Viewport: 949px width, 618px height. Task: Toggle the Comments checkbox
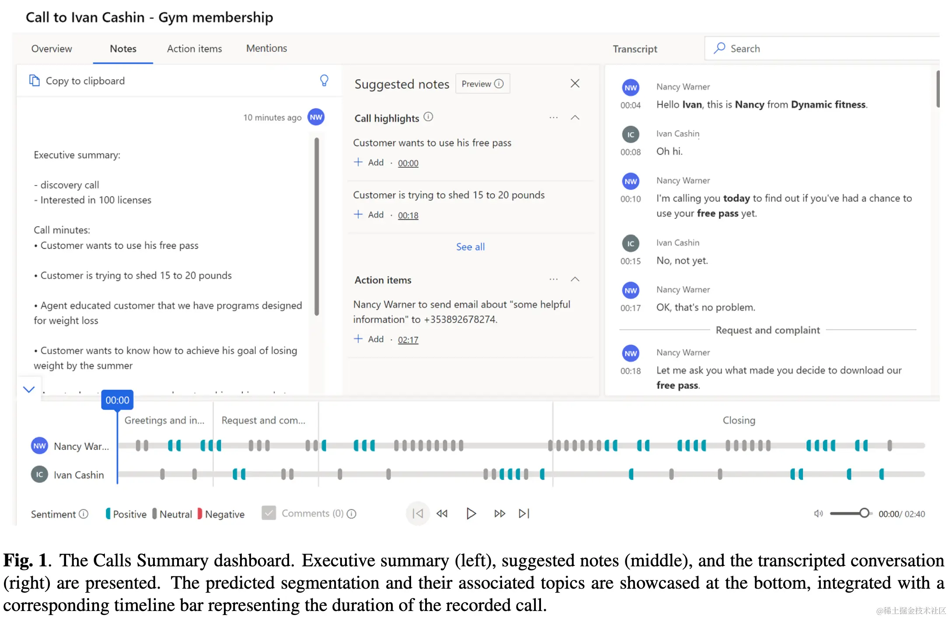click(269, 513)
